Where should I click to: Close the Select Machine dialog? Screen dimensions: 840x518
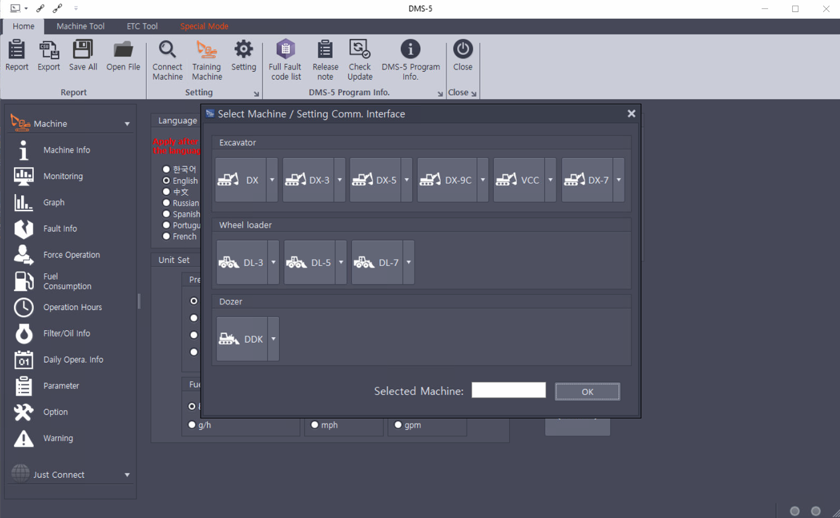coord(631,114)
